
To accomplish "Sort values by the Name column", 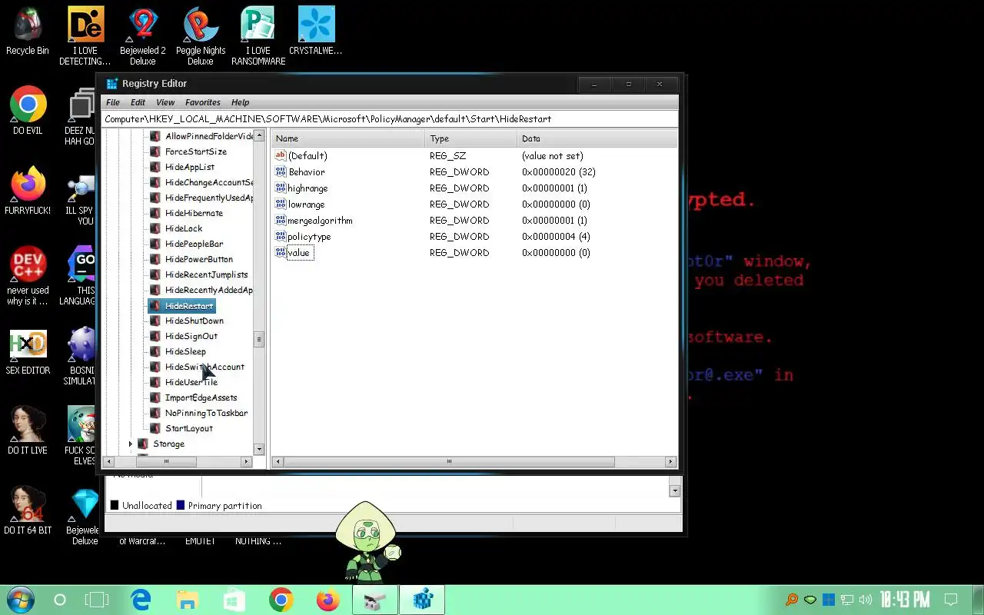I will 347,138.
